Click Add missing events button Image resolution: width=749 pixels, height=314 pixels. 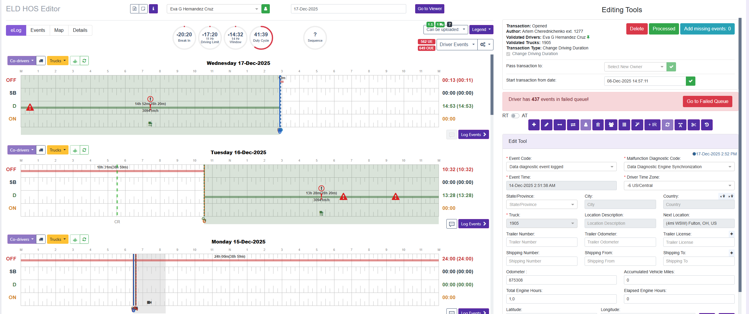click(707, 29)
